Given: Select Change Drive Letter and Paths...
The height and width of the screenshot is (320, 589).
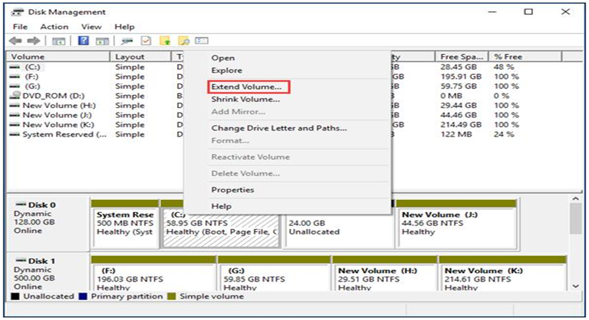Looking at the screenshot, I should point(279,128).
